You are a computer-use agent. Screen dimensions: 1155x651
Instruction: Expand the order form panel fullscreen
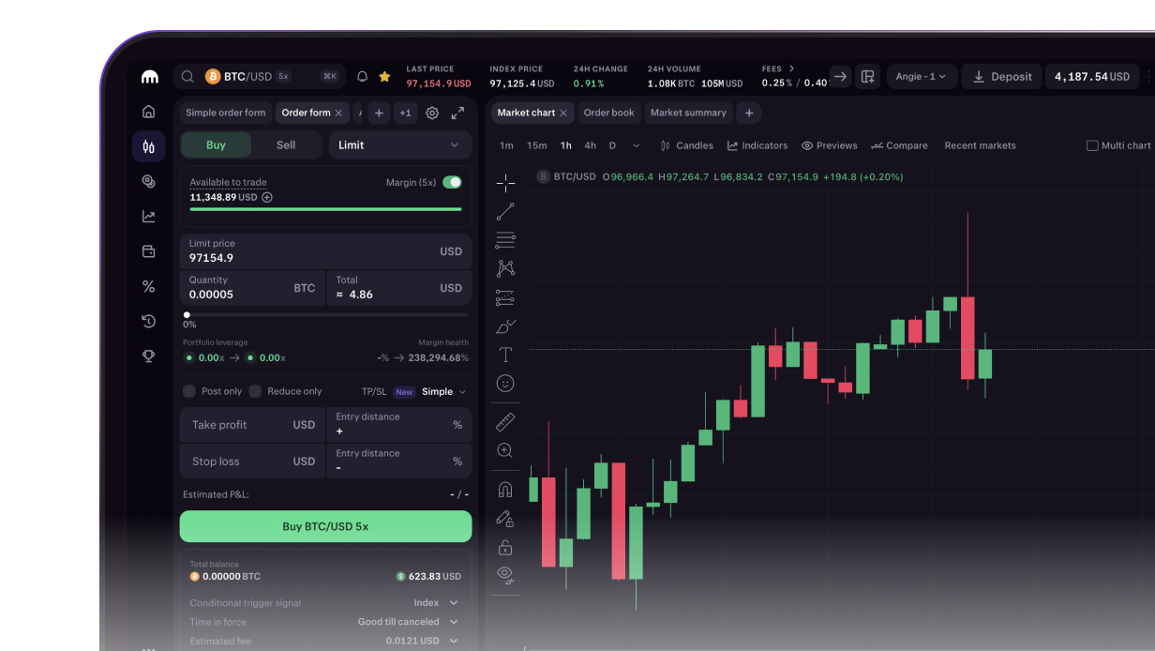click(457, 113)
